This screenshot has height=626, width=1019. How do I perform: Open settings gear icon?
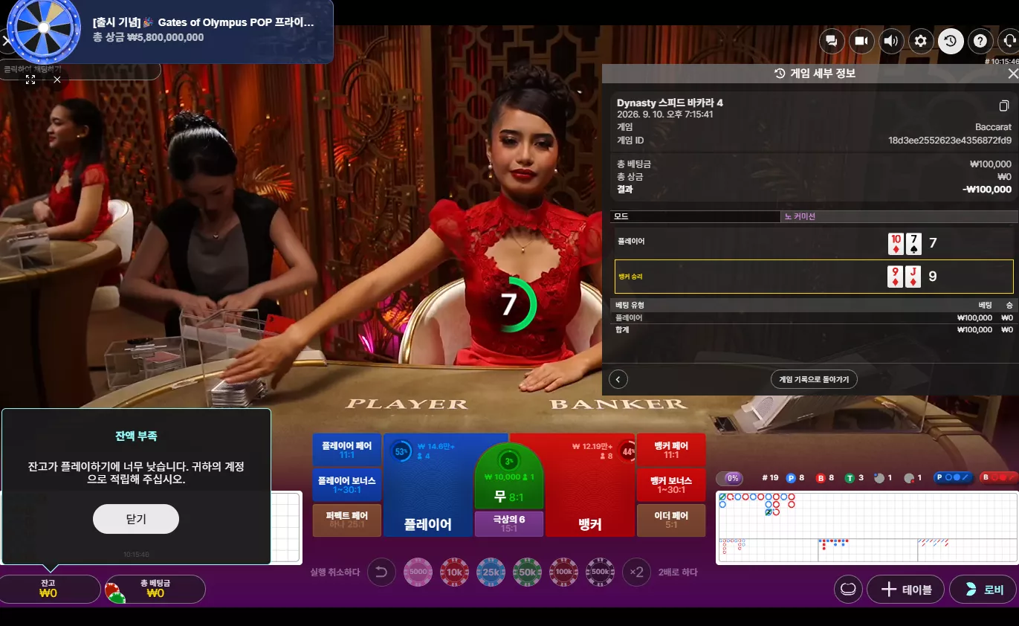point(921,41)
